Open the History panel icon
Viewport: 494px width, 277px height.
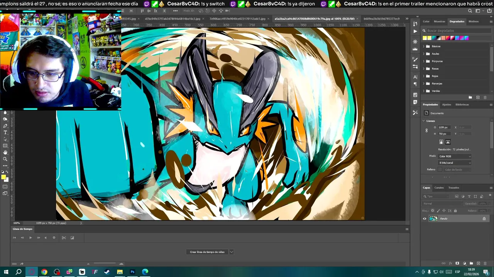pos(415,23)
